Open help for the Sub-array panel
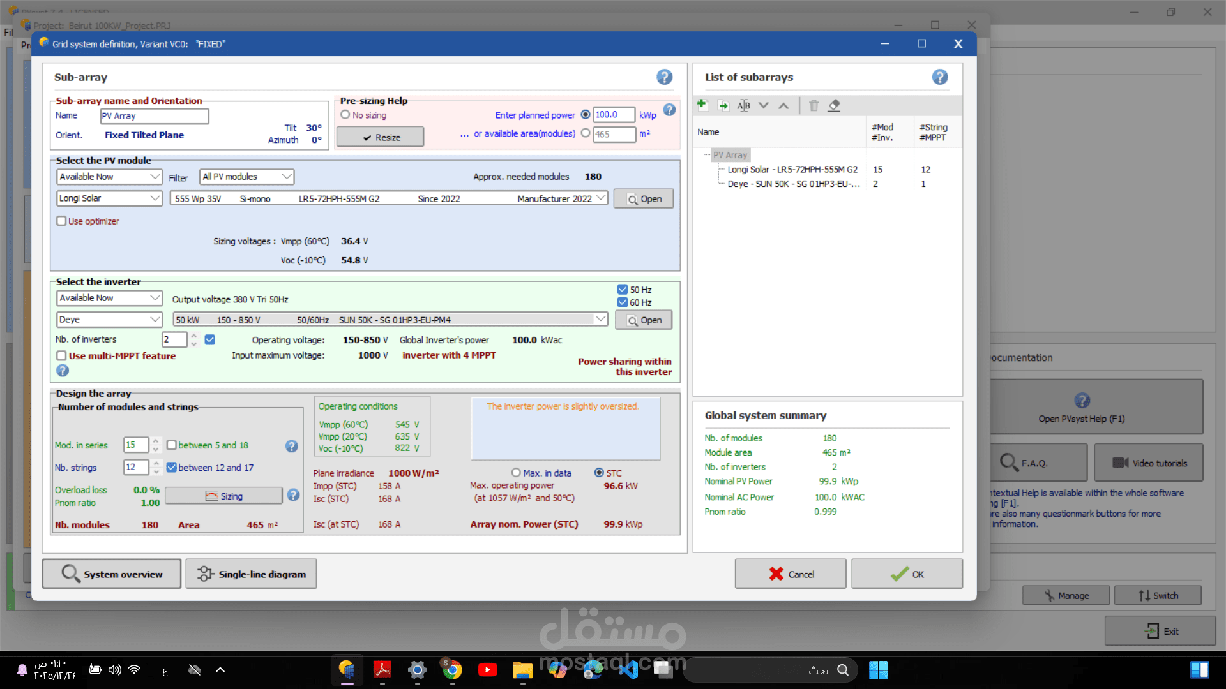This screenshot has height=689, width=1226. point(664,77)
